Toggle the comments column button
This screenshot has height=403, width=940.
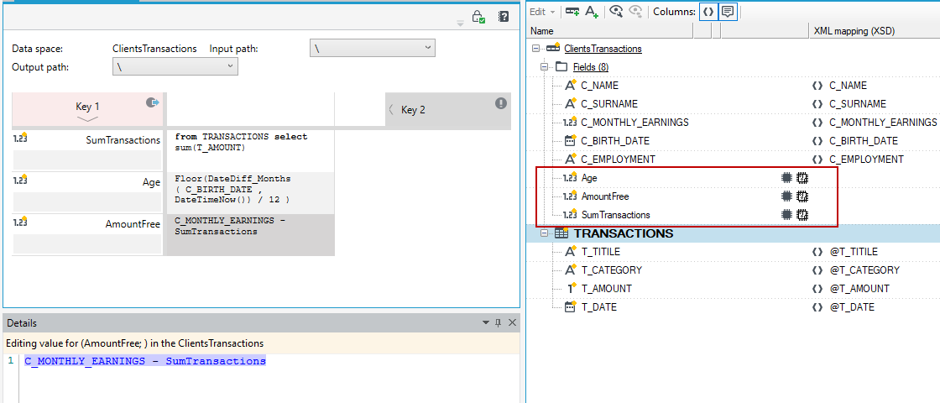[x=728, y=12]
